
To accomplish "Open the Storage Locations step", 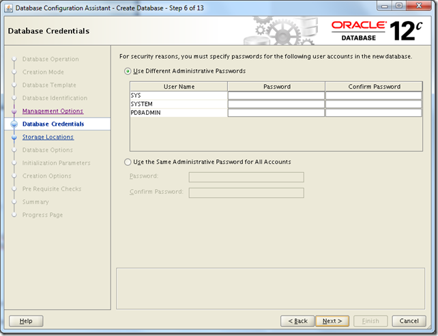I will coord(48,137).
